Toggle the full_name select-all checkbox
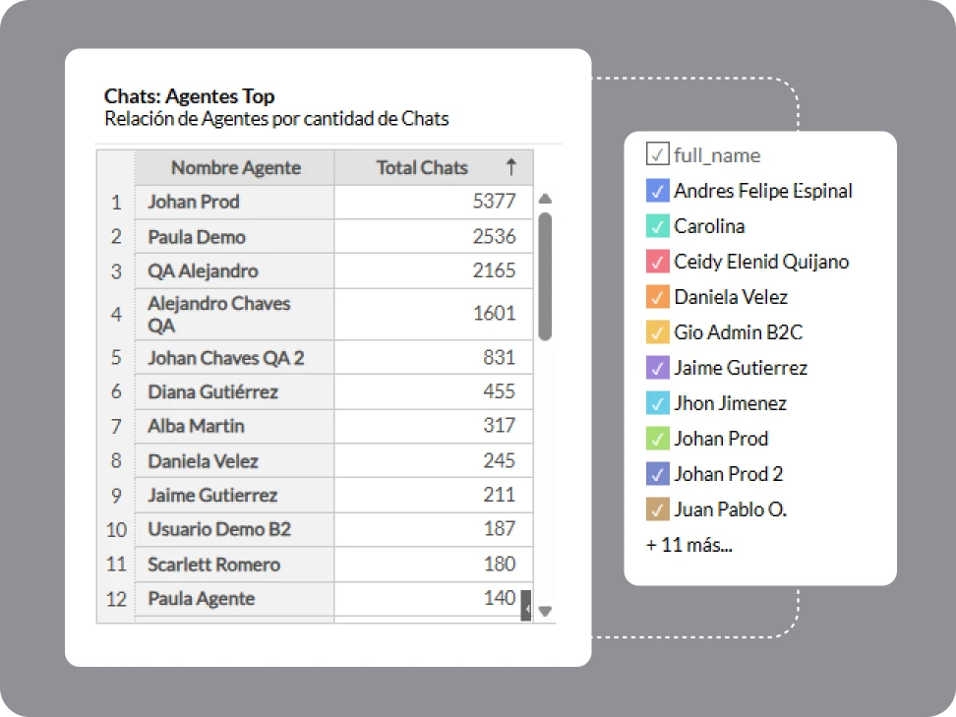 (657, 154)
